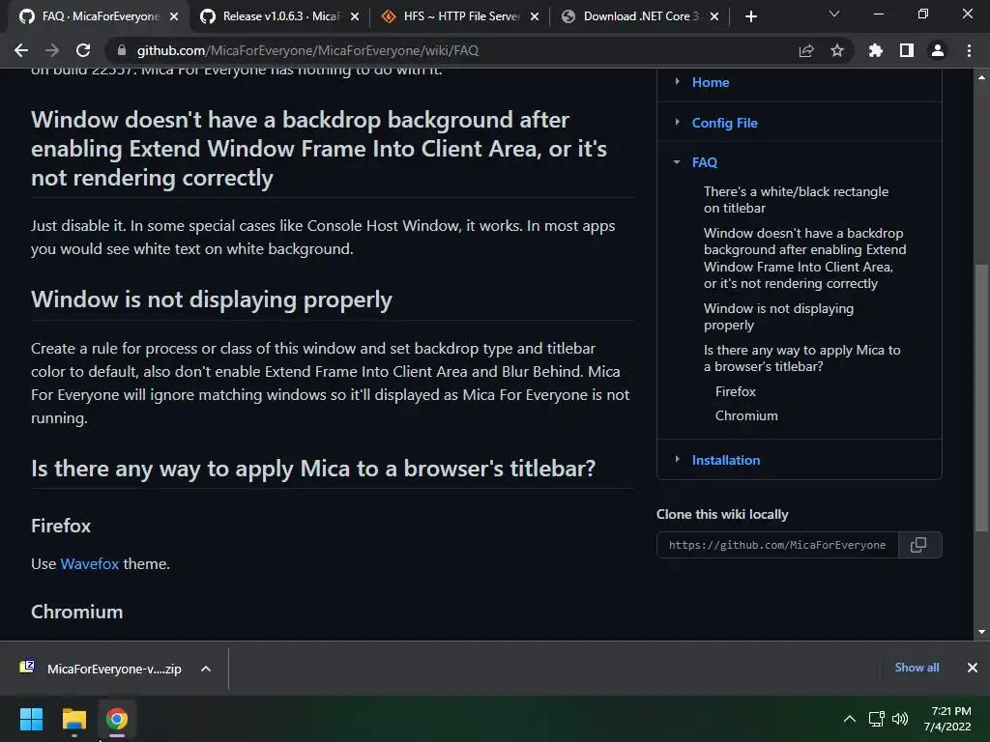Page scrollbar up arrow
990x742 pixels.
(981, 77)
